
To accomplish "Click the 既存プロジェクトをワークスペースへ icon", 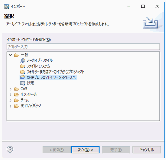I will click(x=22, y=77).
